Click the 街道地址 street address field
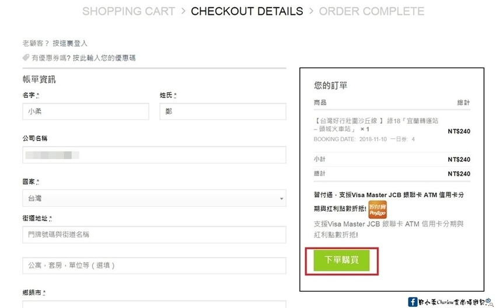This screenshot has width=496, height=308. 154,235
